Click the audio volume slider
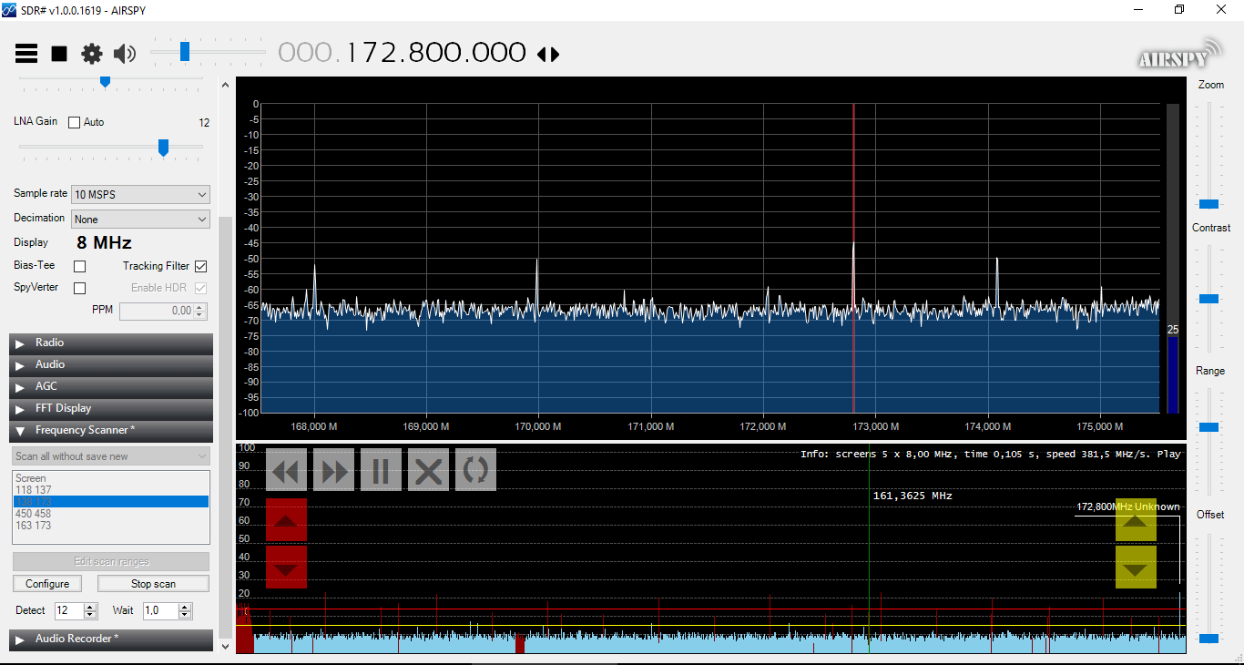1244x665 pixels. 185,52
